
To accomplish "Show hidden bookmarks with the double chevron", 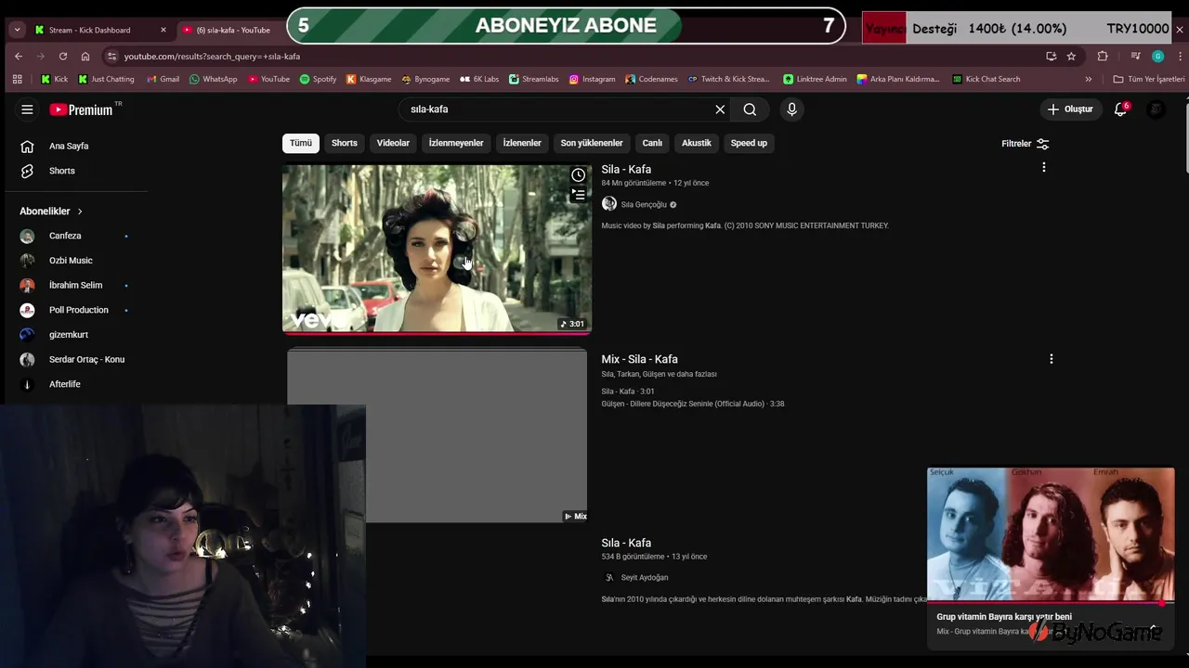I will point(1089,79).
